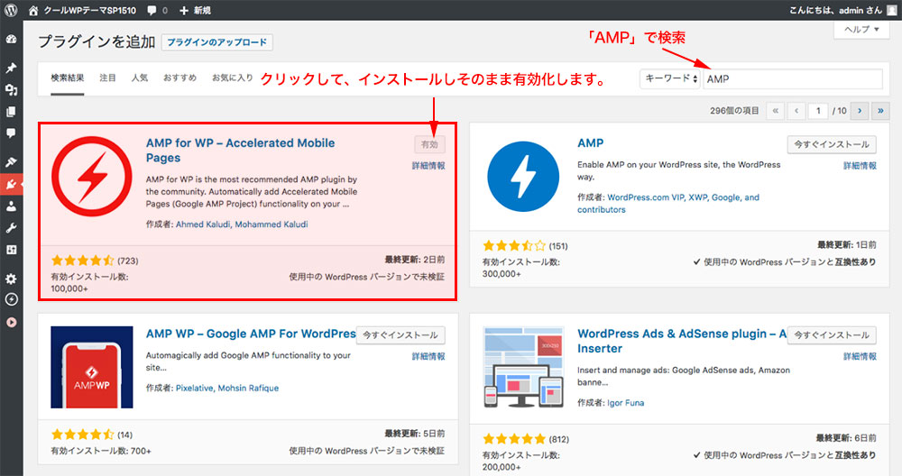Viewport: 902px width, 476px height.
Task: Open AMP for WP – Accelerated Mobile Pages title
Action: click(x=240, y=150)
